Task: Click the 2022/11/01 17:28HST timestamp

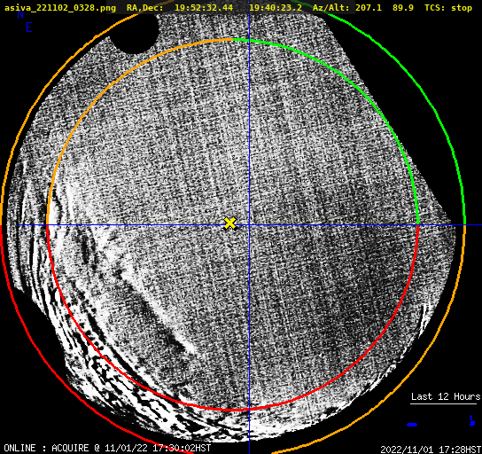Action: pyautogui.click(x=431, y=450)
